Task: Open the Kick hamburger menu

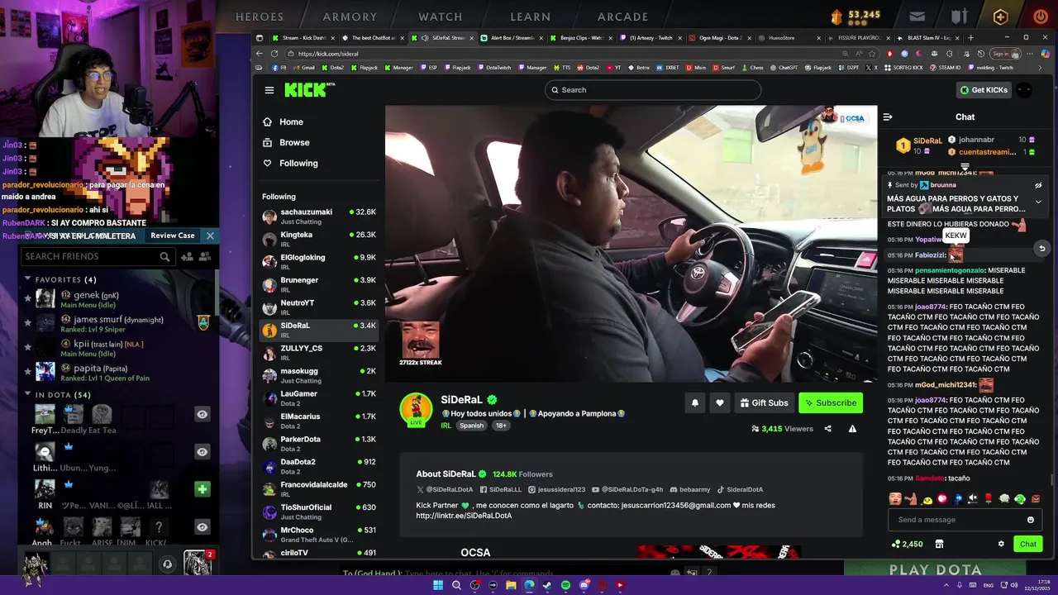Action: click(269, 90)
